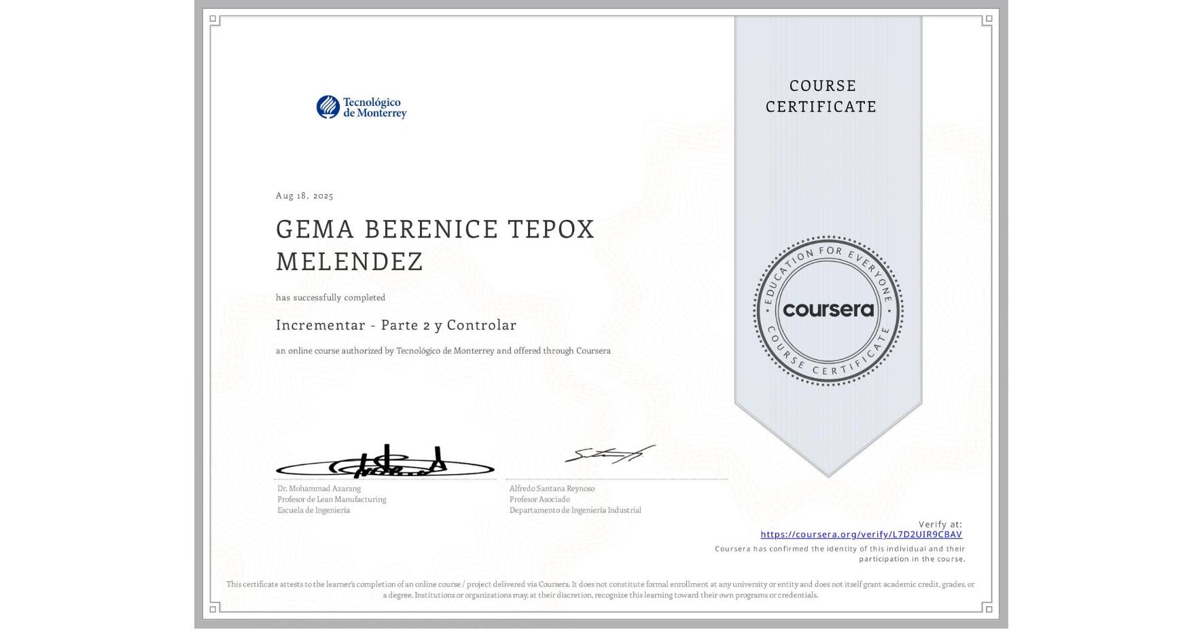This screenshot has height=630, width=1204.
Task: Select course title 'Incrementar - Parte 2 y Controlar'
Action: click(396, 325)
